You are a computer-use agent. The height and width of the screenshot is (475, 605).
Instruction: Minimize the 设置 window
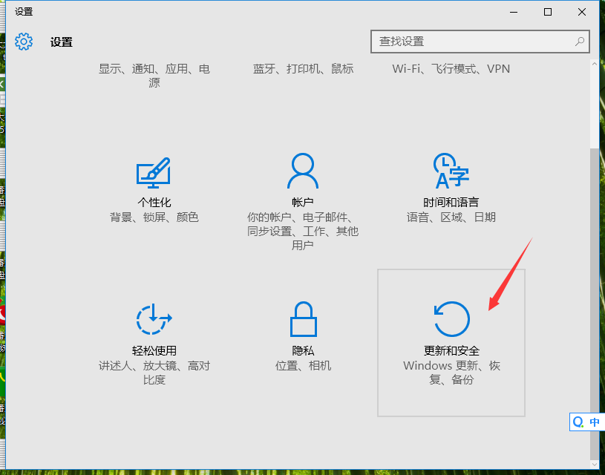coord(514,12)
